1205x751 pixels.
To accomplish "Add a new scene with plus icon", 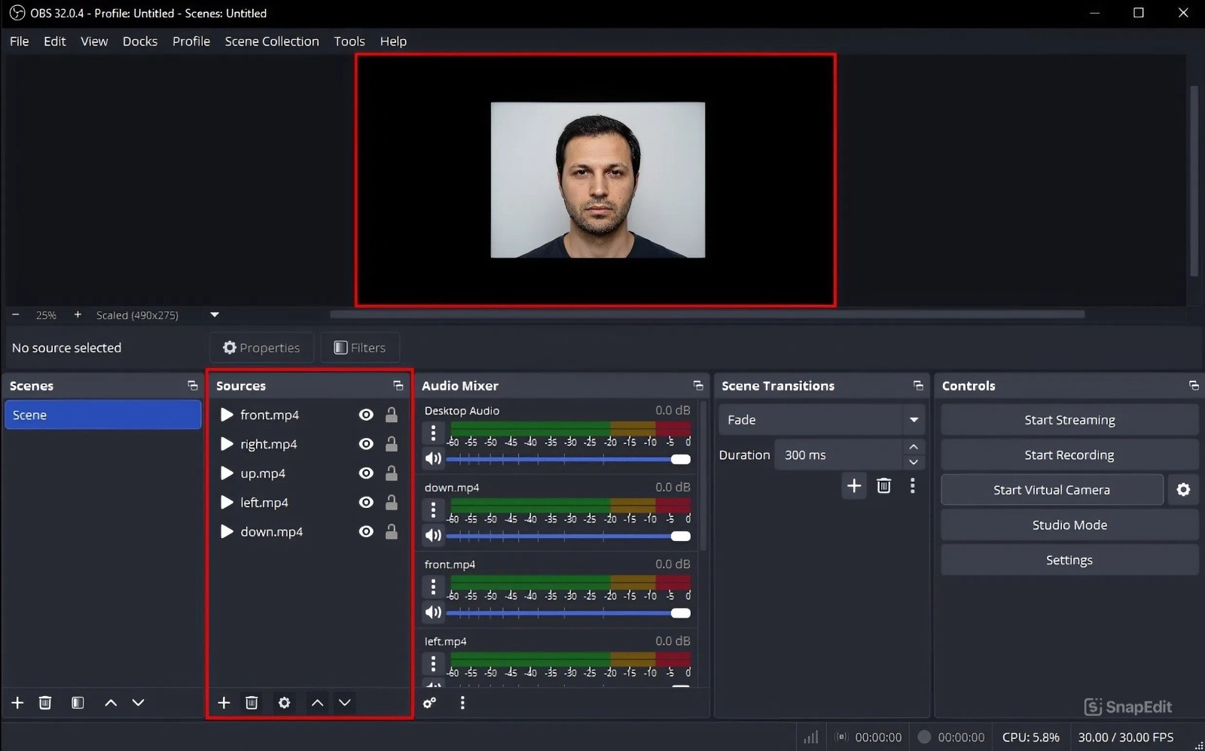I will coord(17,702).
